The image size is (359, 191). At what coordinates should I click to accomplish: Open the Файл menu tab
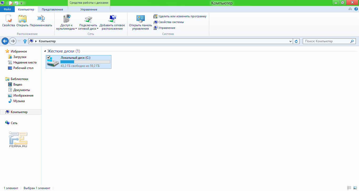(x=7, y=9)
